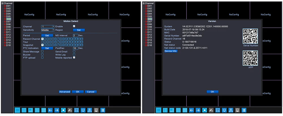
Task: Select sixteen-view layout on Version screen toolbar
Action: 185,110
